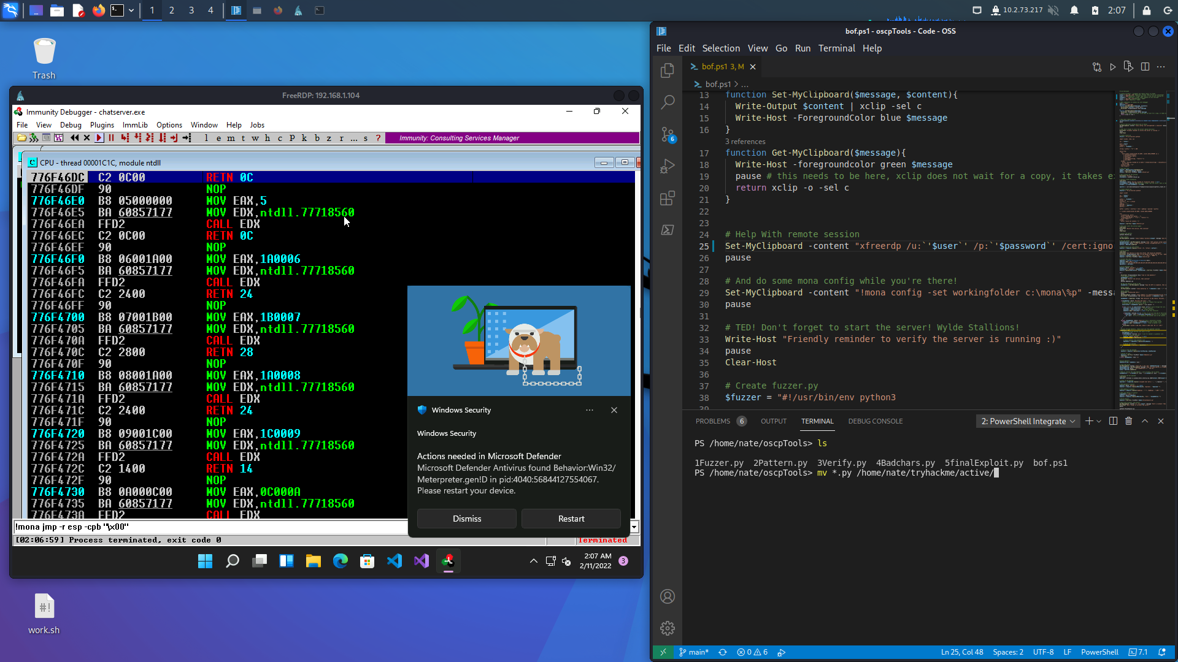
Task: Open Extensions view in activity bar
Action: click(x=668, y=198)
